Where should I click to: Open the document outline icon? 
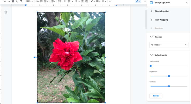point(6,12)
